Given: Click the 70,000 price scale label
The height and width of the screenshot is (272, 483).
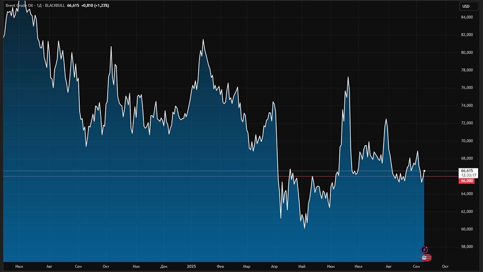Looking at the screenshot, I should (x=467, y=141).
